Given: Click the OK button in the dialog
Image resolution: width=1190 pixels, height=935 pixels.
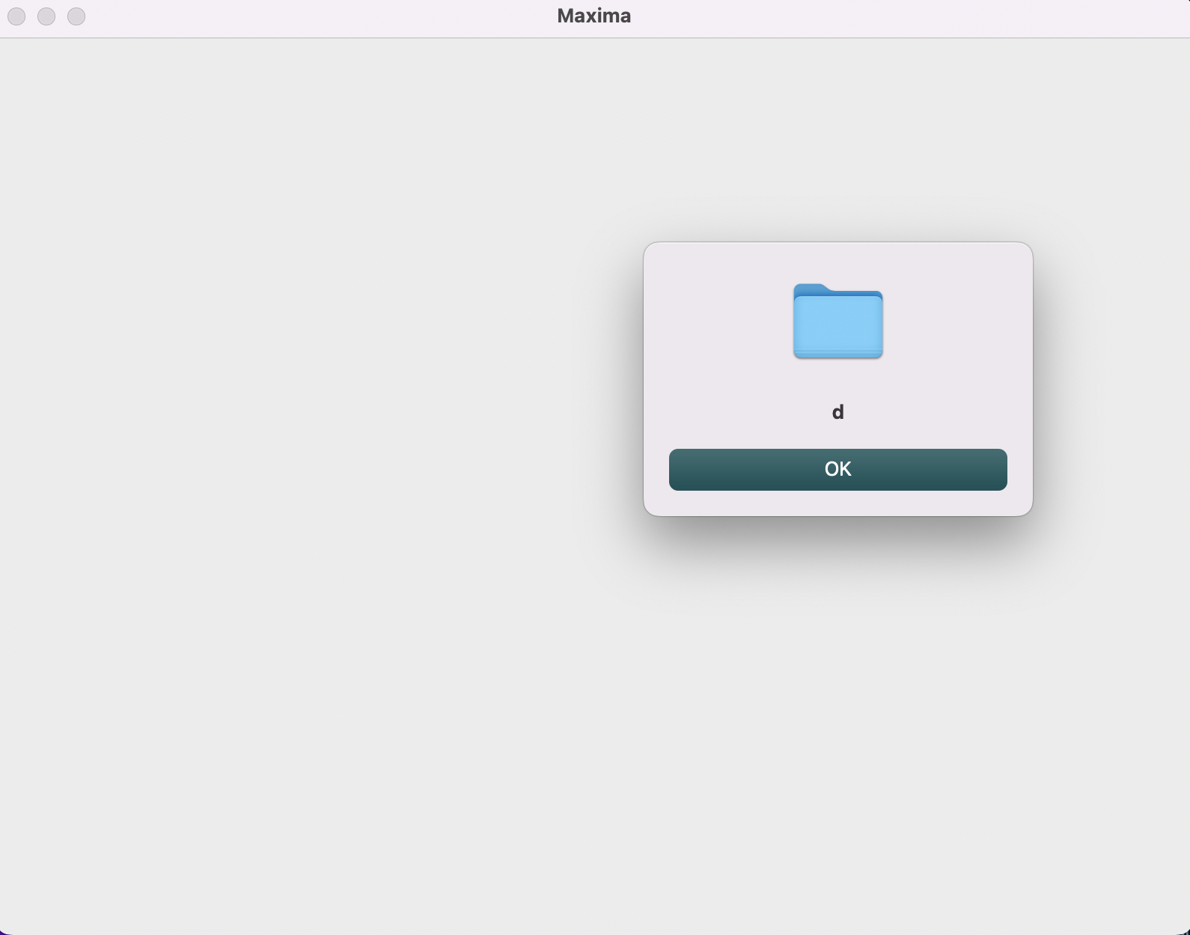Looking at the screenshot, I should [837, 470].
